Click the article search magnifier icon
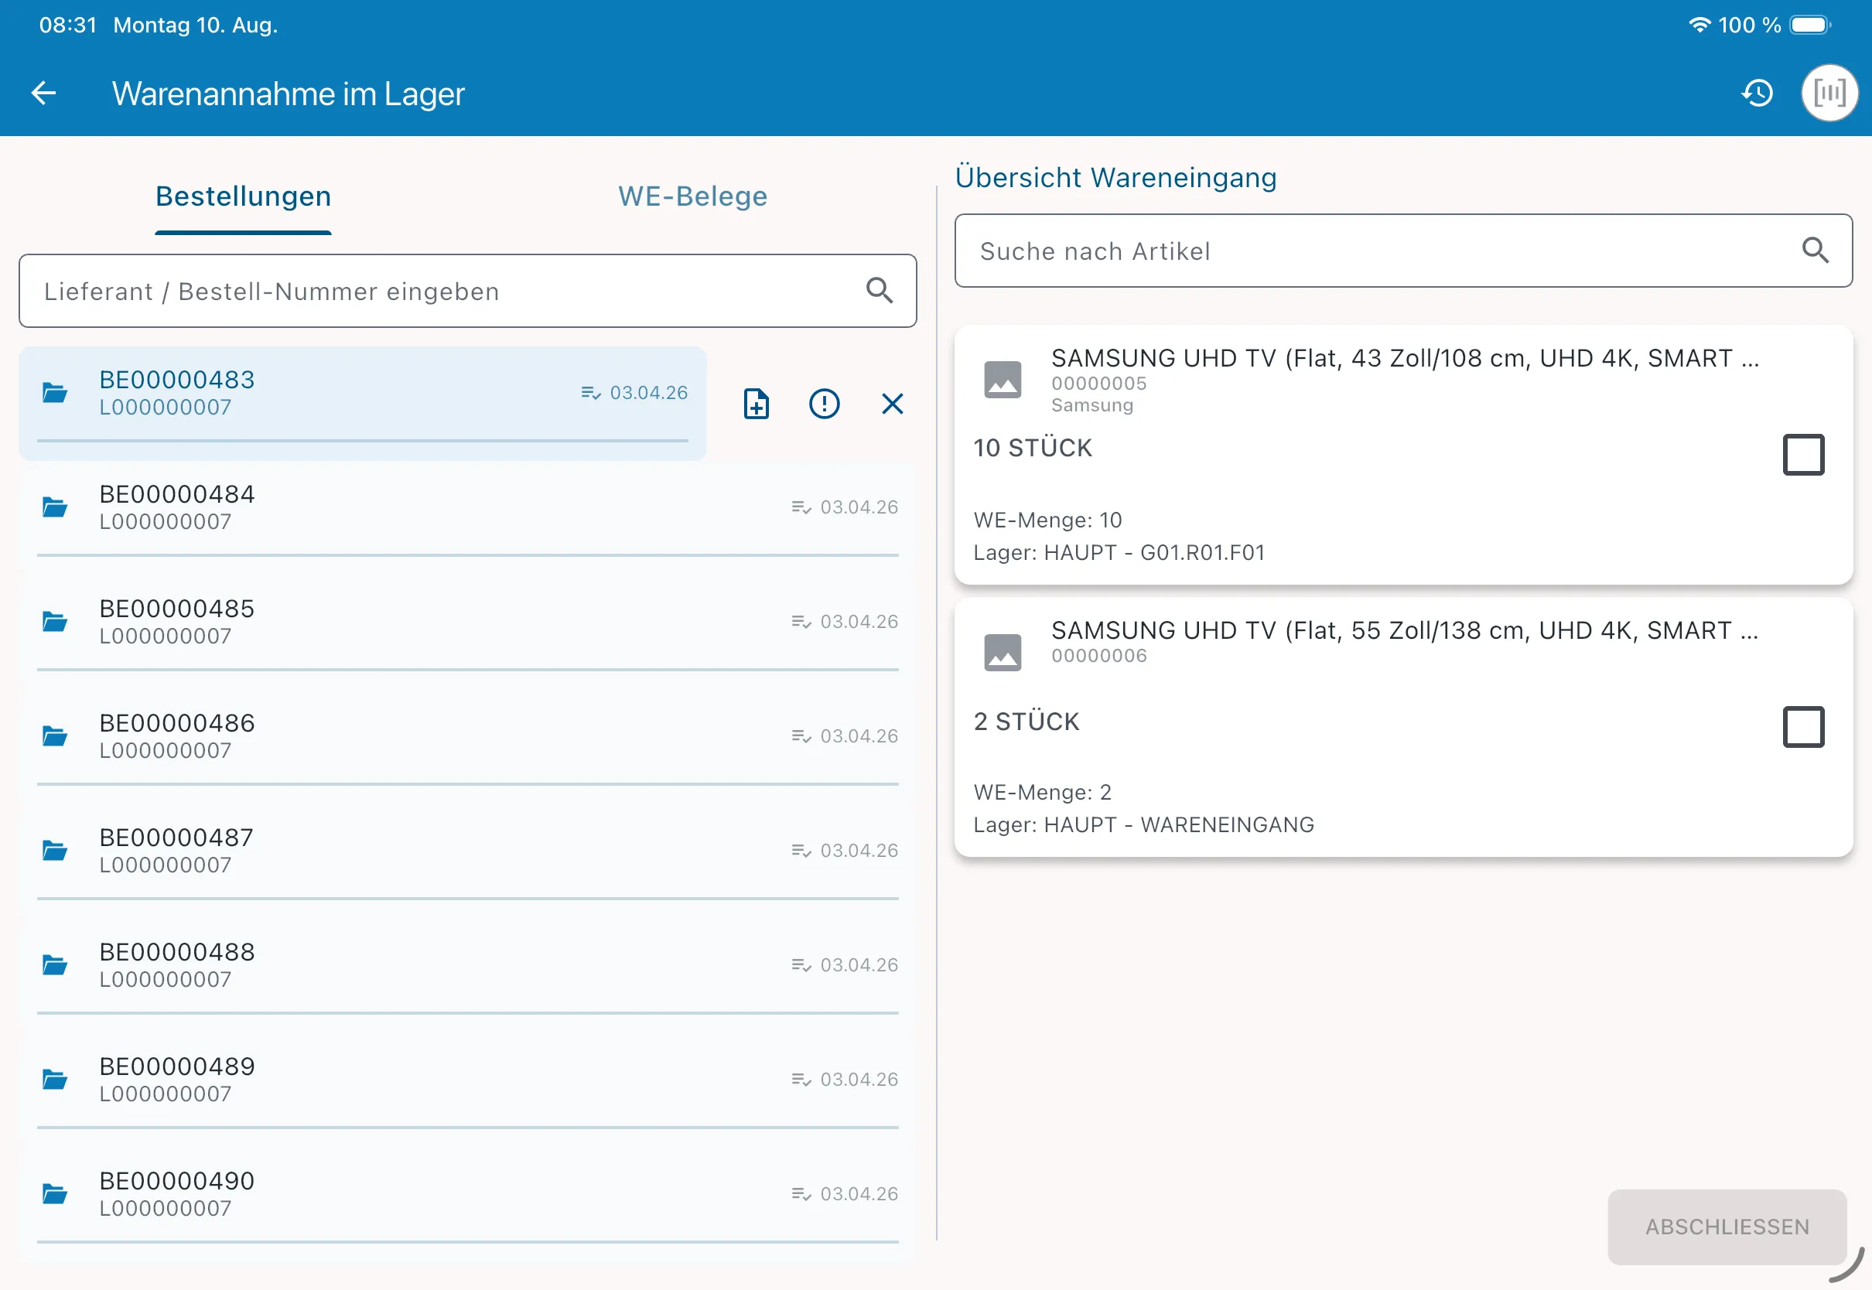Viewport: 1872px width, 1290px height. point(1816,250)
